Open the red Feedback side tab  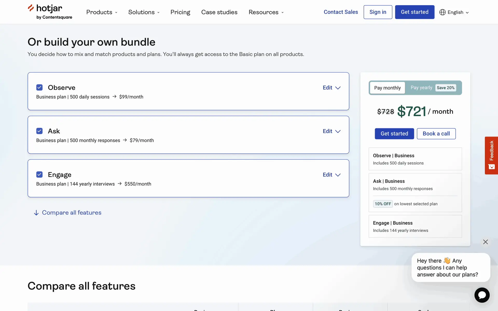tap(491, 155)
